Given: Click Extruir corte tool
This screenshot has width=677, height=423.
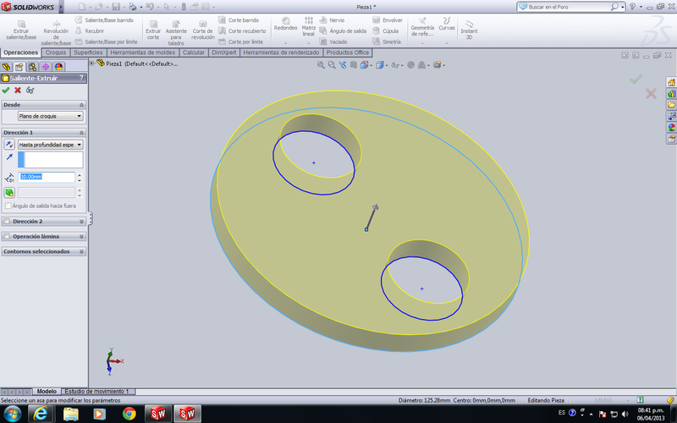Looking at the screenshot, I should click(153, 30).
